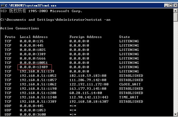Click the CLOSE_WAIT state entry
178x117 pixels.
click(x=130, y=84)
